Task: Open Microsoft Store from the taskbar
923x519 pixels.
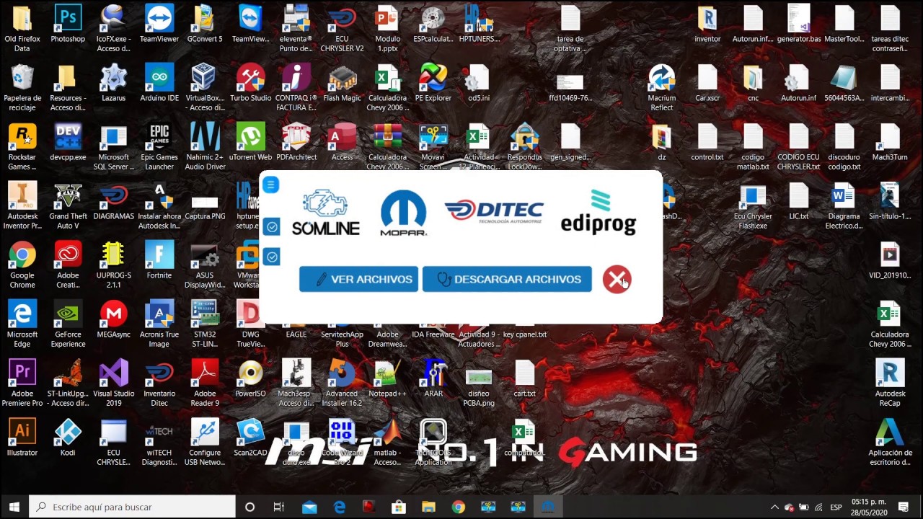Action: (x=399, y=507)
